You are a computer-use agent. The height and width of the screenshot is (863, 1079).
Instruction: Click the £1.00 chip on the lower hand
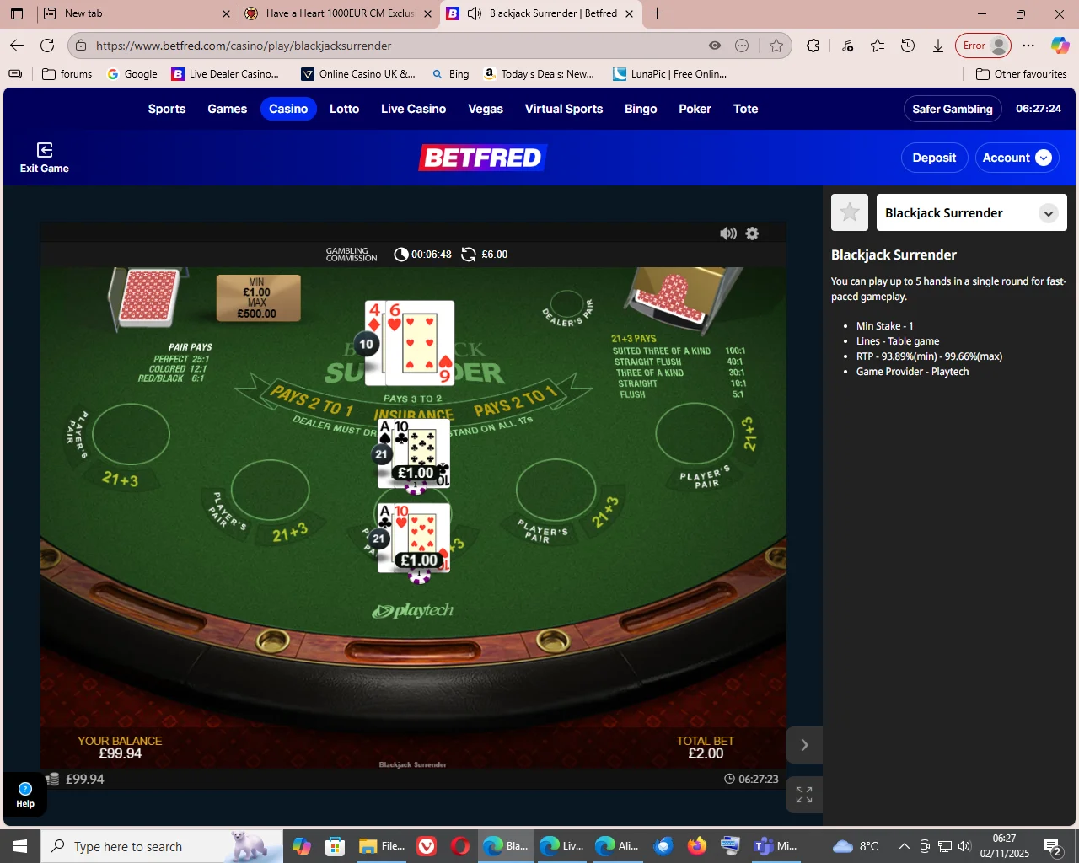point(419,560)
